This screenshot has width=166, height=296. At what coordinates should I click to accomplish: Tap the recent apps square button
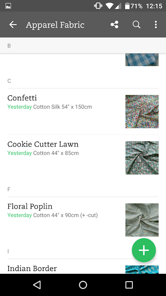pos(129,285)
